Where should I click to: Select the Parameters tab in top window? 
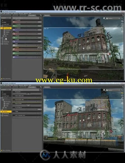point(32,15)
